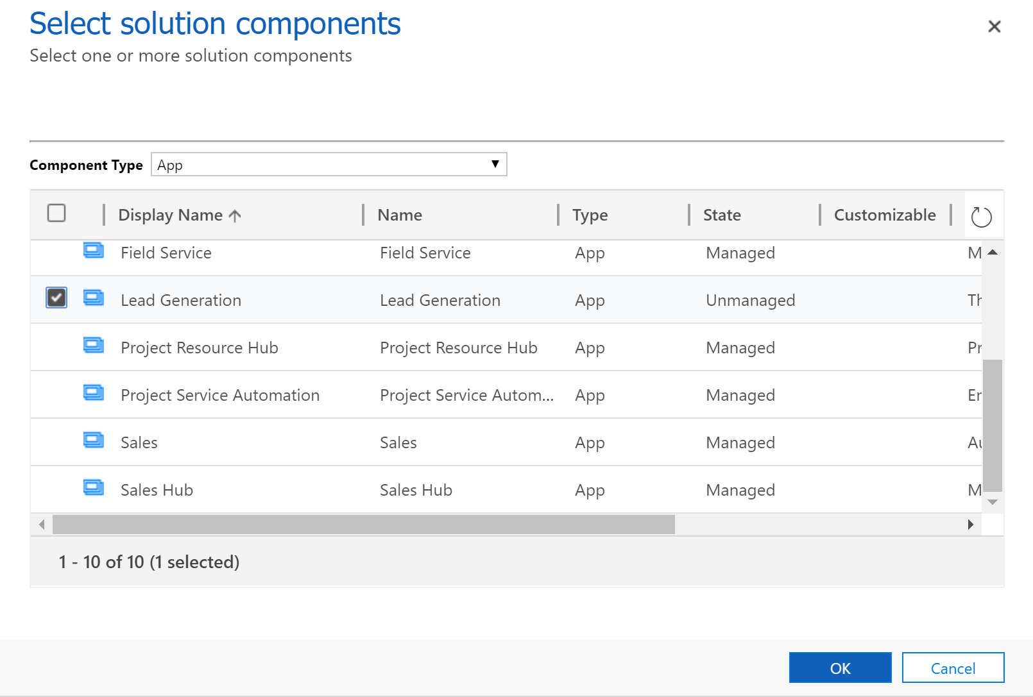The width and height of the screenshot is (1033, 697).
Task: Select the Sales display name
Action: (139, 442)
